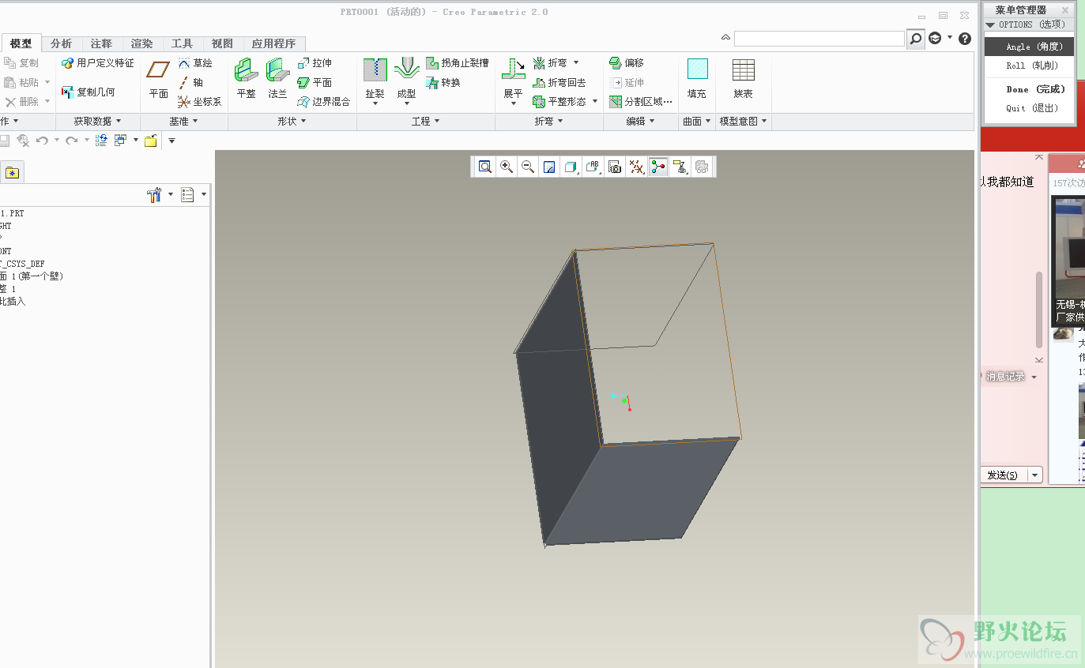Image resolution: width=1085 pixels, height=668 pixels.
Task: Select the 拐角止裂槽 corner relief tool
Action: click(457, 63)
